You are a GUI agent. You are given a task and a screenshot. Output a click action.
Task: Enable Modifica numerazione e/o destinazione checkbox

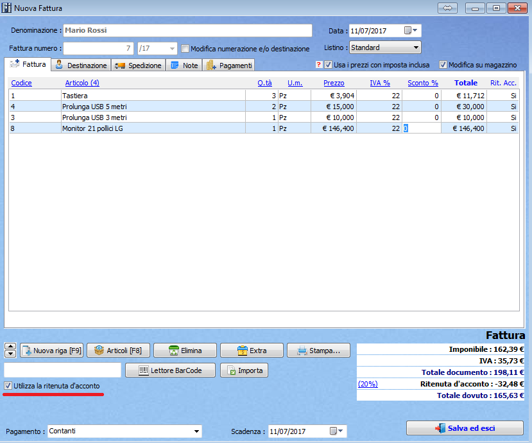[x=185, y=49]
